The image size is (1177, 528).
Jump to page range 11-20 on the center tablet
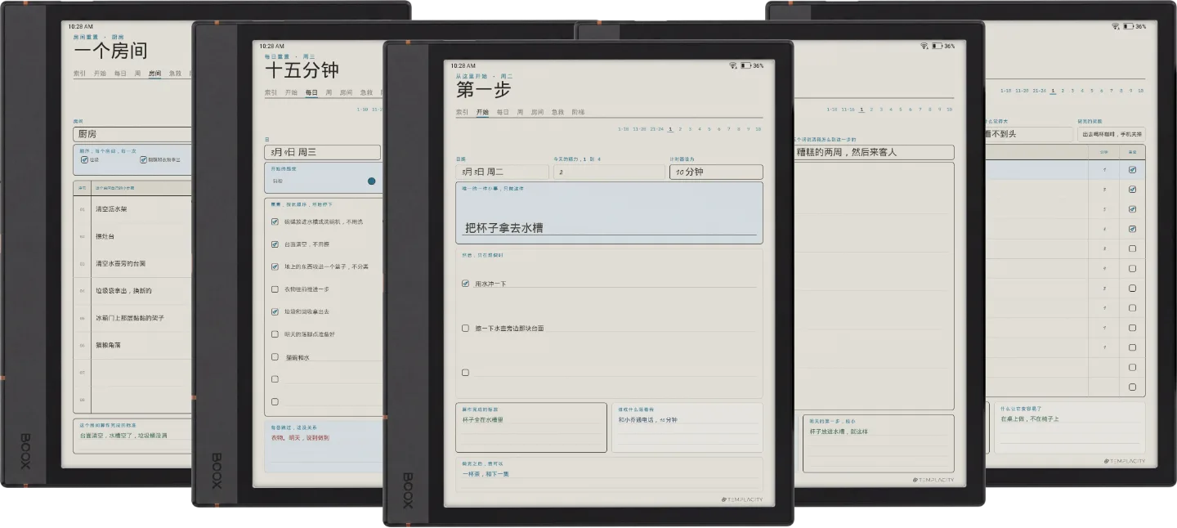click(x=638, y=128)
